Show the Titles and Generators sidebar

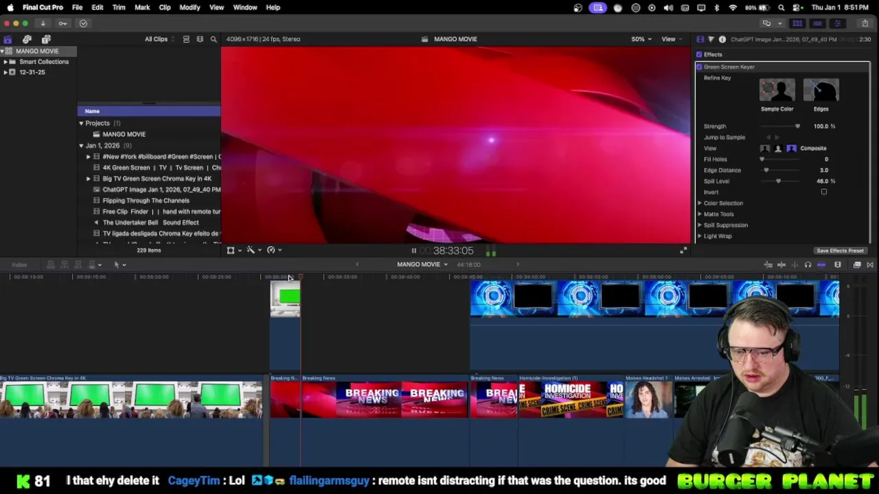click(x=46, y=40)
